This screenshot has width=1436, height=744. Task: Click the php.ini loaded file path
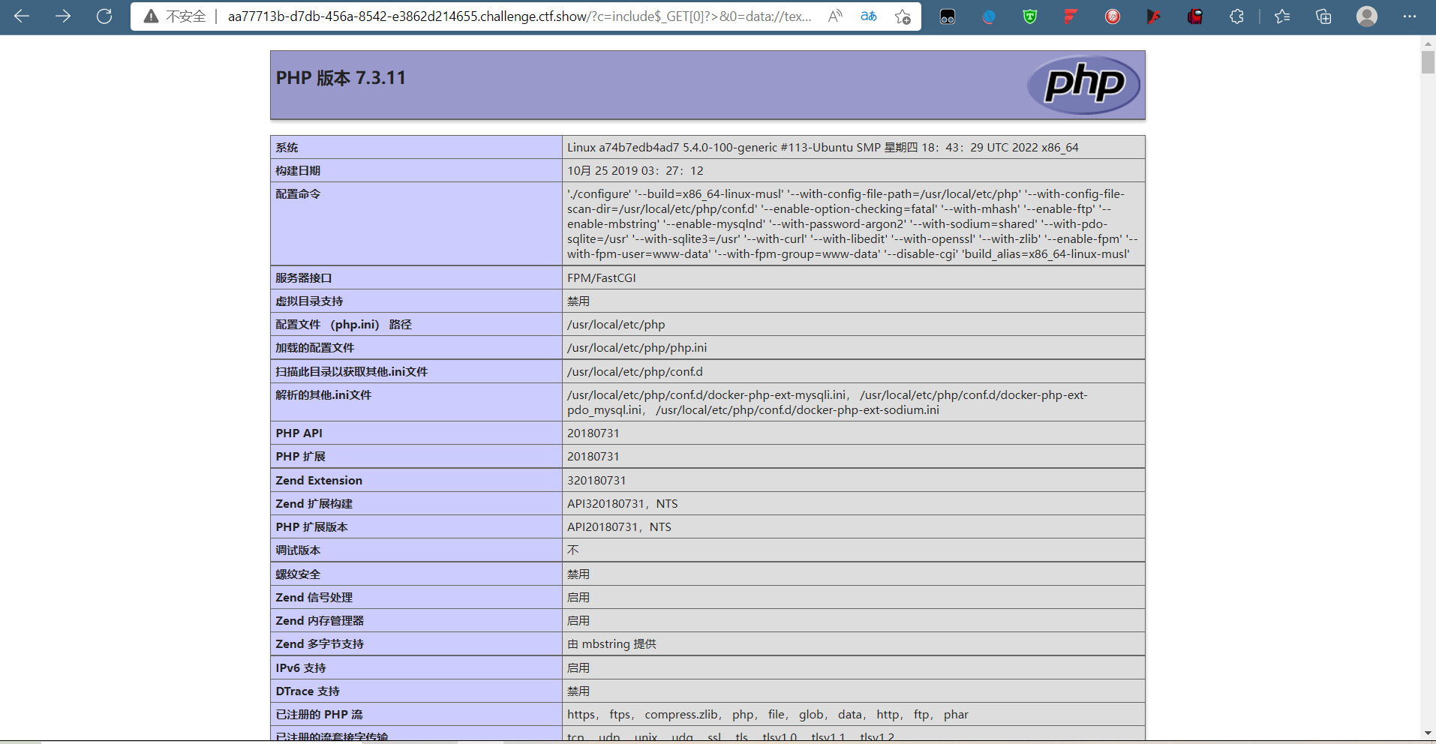click(x=637, y=348)
